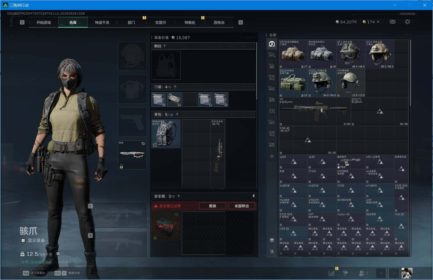The image size is (433, 280).
Task: Select the M7 6.8x51mm rifle
Action: pyautogui.click(x=315, y=112)
